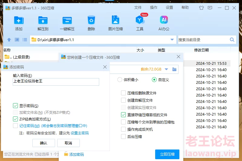Open the feedback message icon in the title bar
The height and width of the screenshot is (161, 242).
point(210,8)
